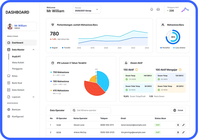Viewport: 198px width, 140px height.
Task: Click the Reguler legend color marker
Action: tap(51, 48)
